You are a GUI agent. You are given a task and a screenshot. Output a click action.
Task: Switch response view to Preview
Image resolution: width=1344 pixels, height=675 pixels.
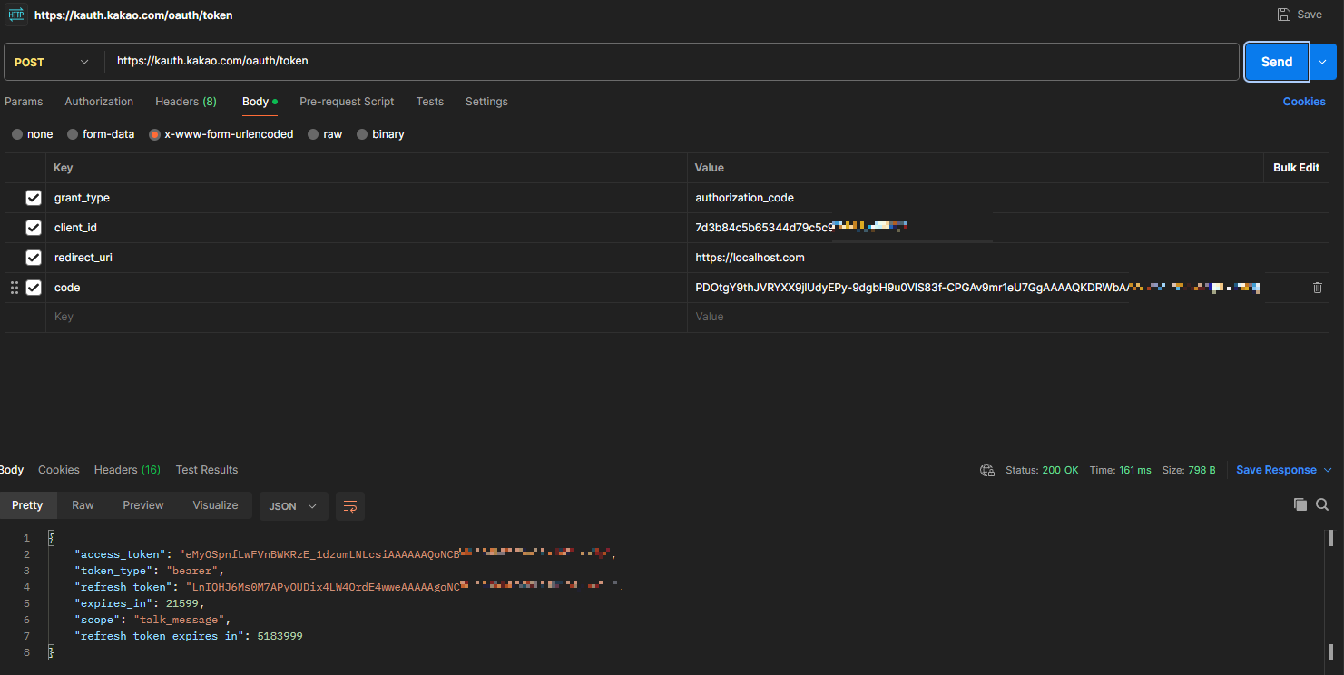click(x=143, y=505)
